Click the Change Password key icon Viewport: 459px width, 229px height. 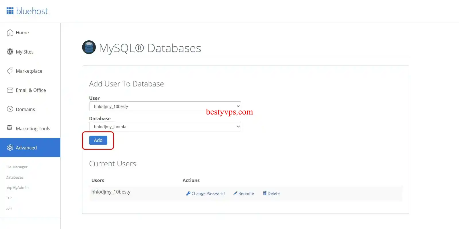(188, 194)
